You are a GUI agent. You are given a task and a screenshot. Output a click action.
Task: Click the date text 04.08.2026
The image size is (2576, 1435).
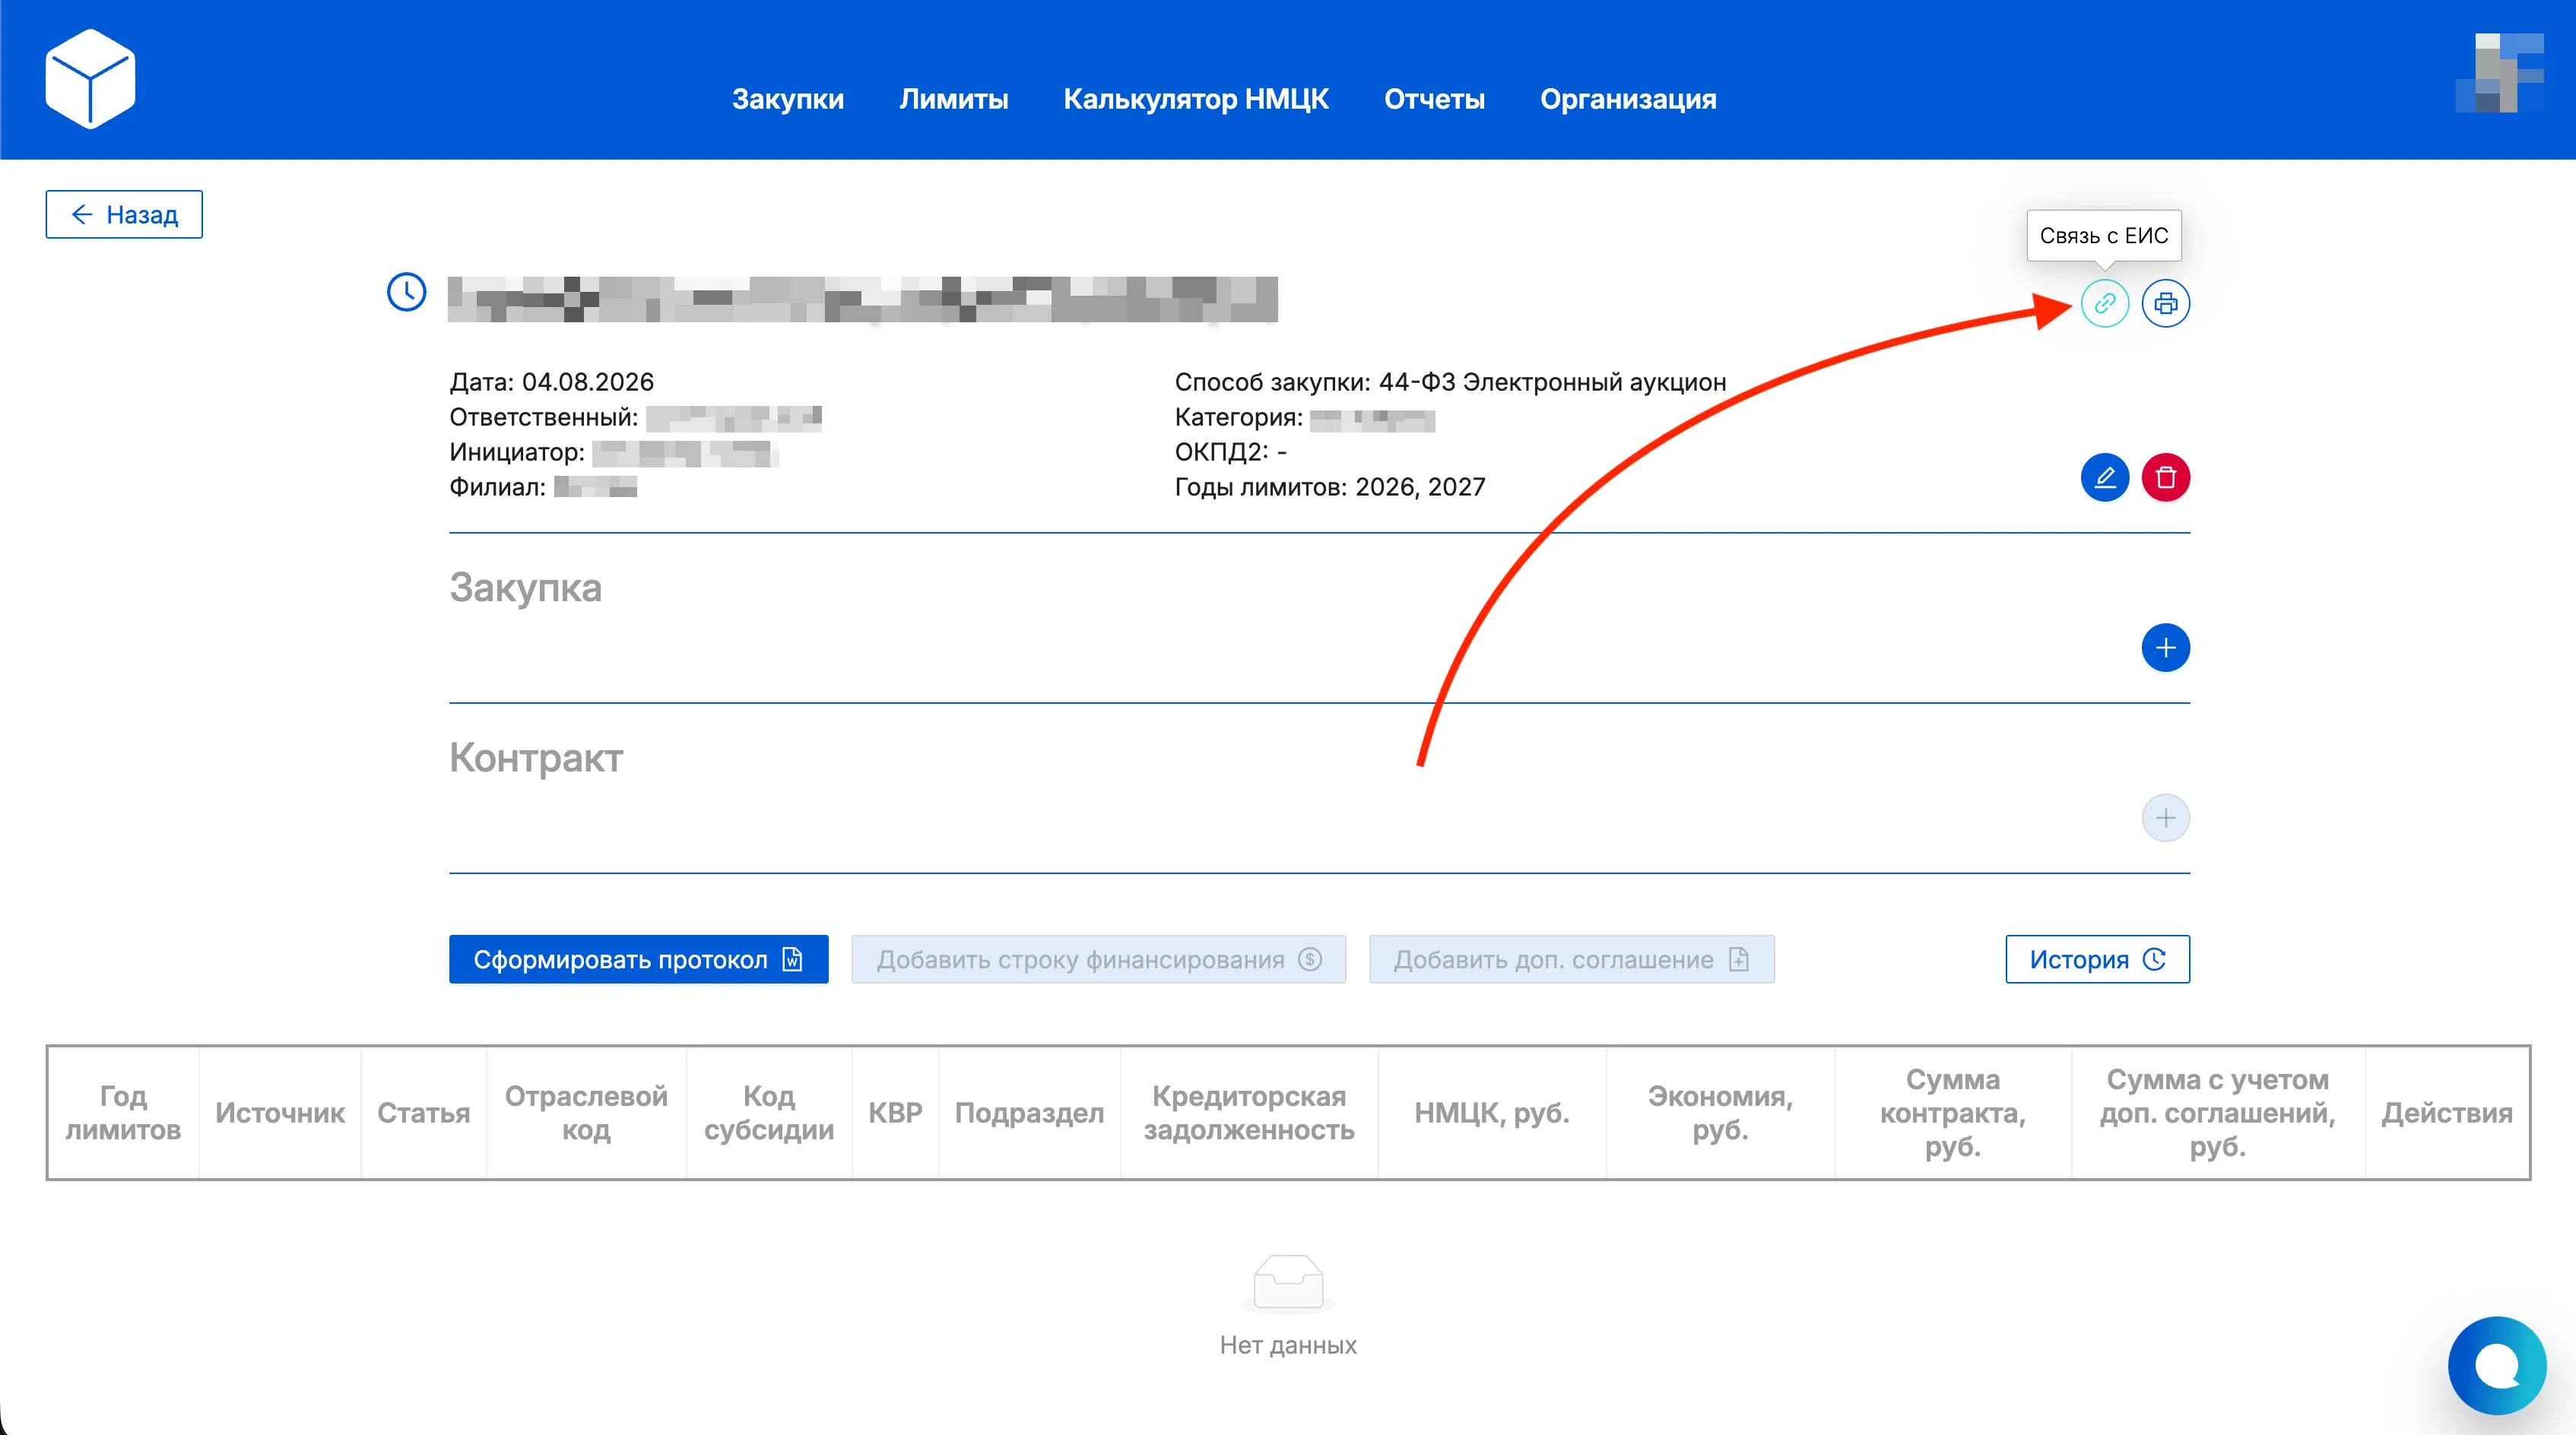click(x=588, y=382)
